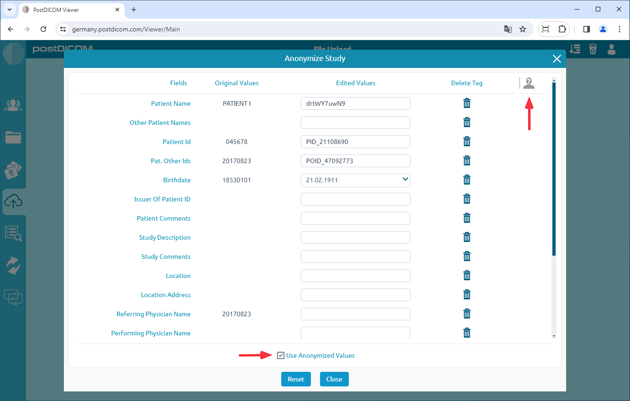Click the dialog's vertical scrollbar thumb
630x401 pixels.
point(554,169)
